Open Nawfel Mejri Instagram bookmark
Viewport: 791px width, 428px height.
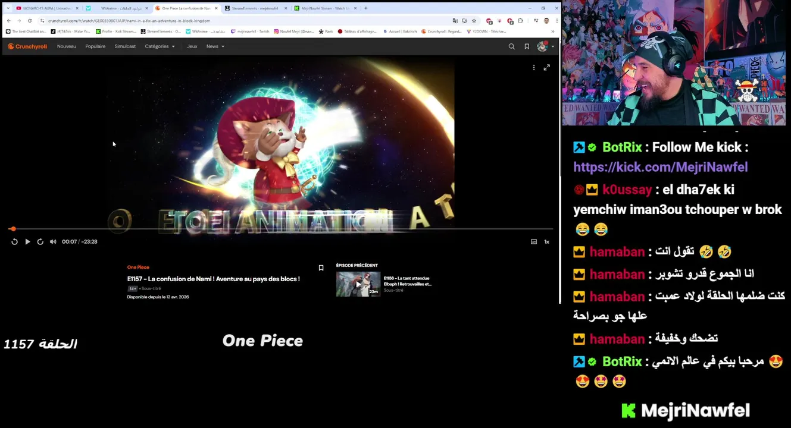coord(294,32)
